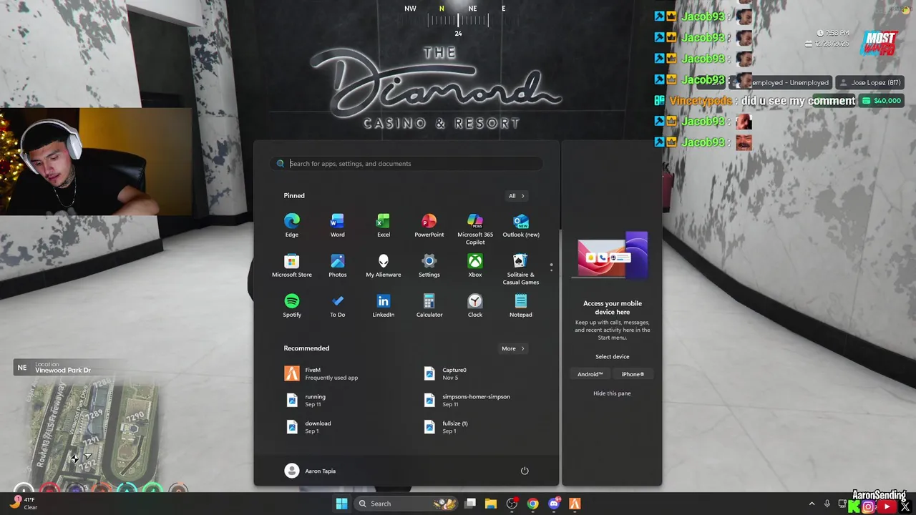Choose Android mobile device option
The image size is (916, 515).
[x=590, y=374]
